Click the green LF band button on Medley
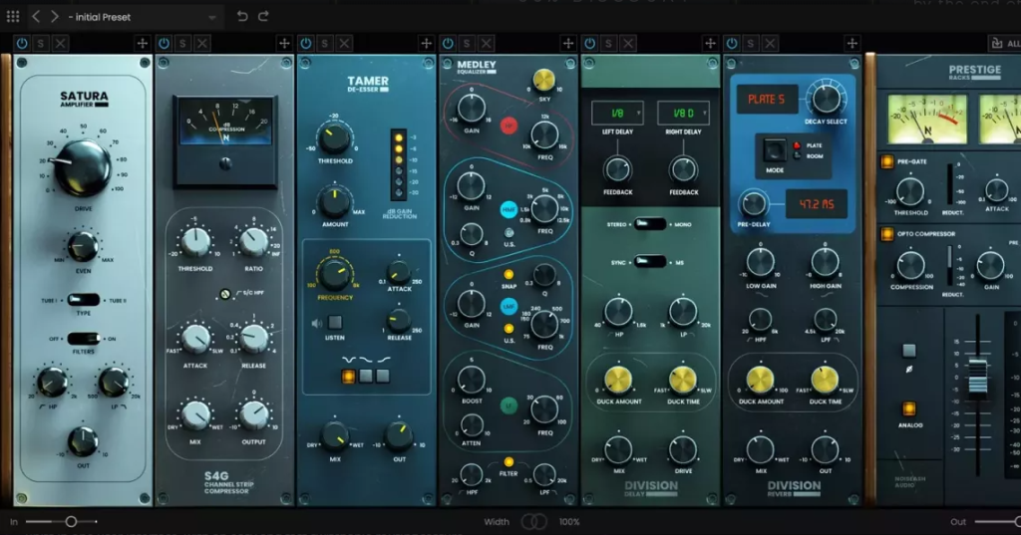1021x535 pixels. coord(509,405)
